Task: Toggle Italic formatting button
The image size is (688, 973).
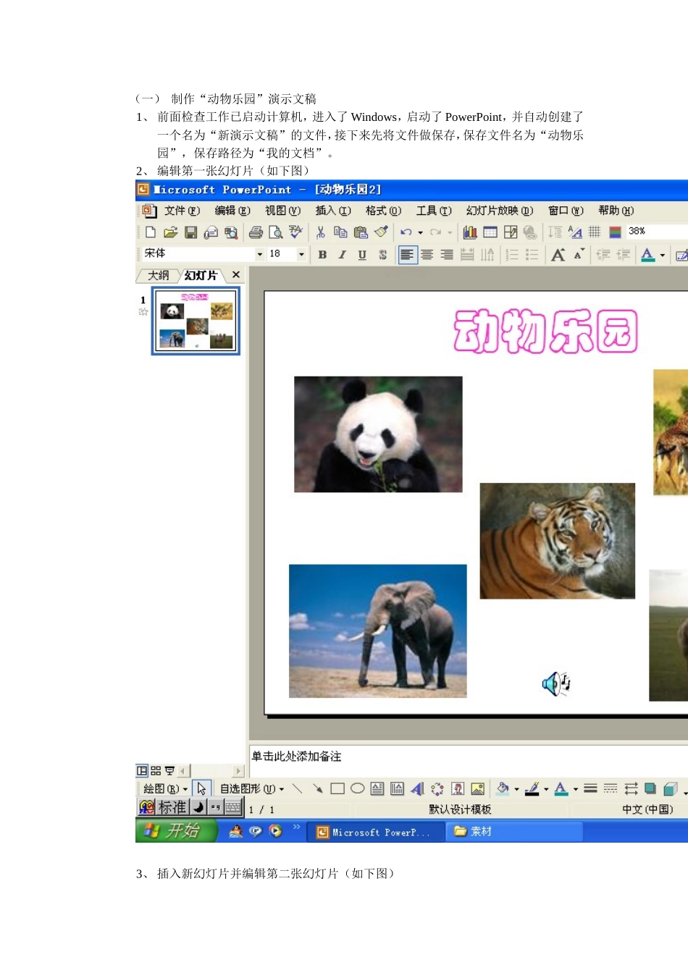Action: click(x=342, y=255)
